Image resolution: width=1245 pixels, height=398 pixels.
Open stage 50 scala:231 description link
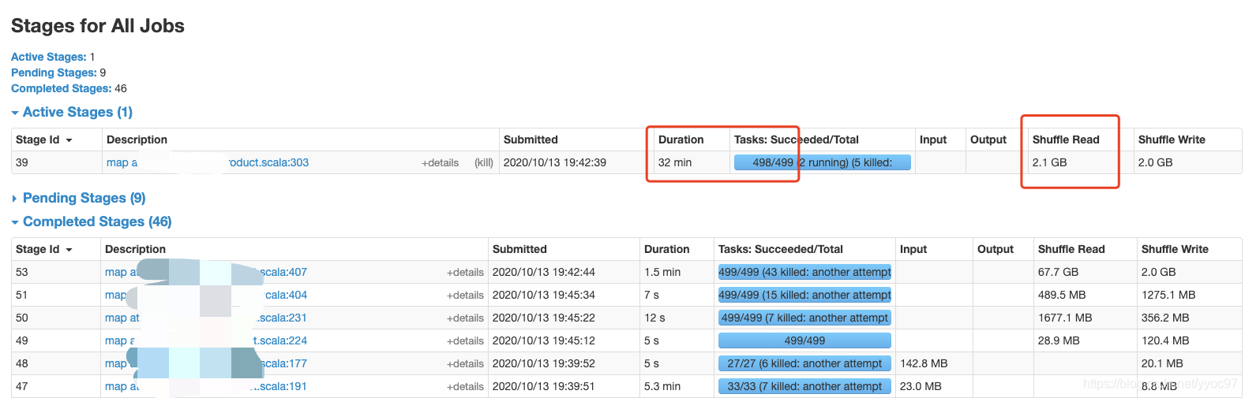(206, 318)
